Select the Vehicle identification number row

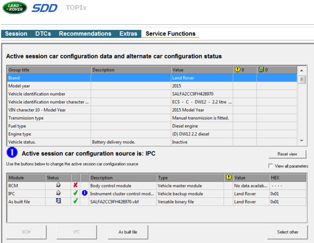pos(152,94)
